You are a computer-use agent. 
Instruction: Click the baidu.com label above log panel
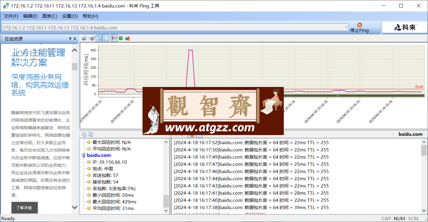(410, 134)
